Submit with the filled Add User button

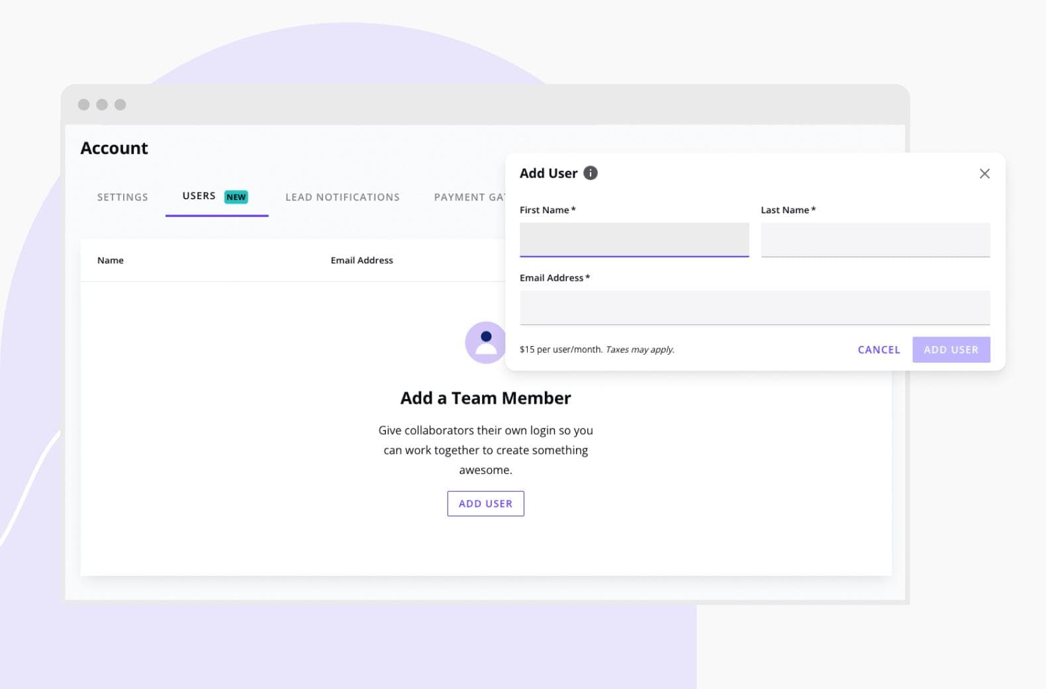[x=951, y=349]
